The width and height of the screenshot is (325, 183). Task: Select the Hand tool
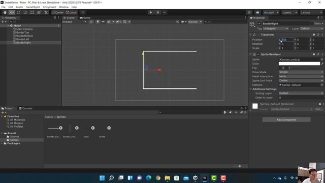5,12
